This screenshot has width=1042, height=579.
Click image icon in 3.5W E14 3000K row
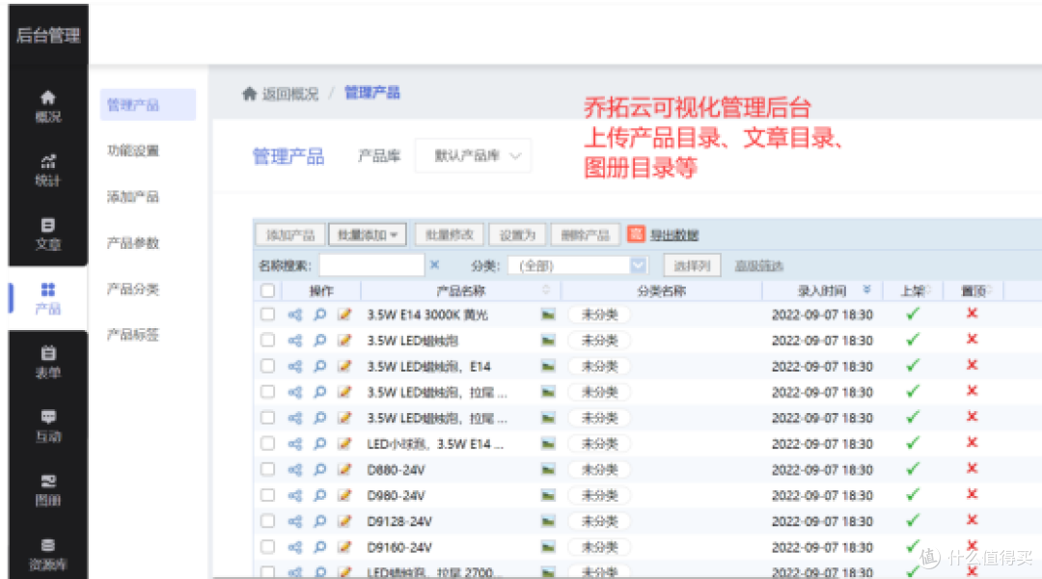click(x=548, y=315)
